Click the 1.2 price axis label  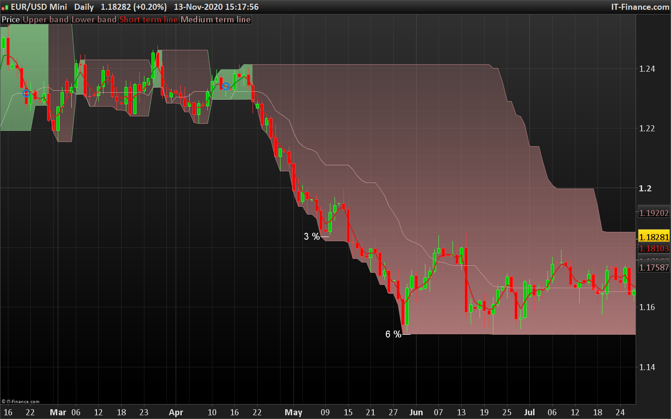coord(645,189)
